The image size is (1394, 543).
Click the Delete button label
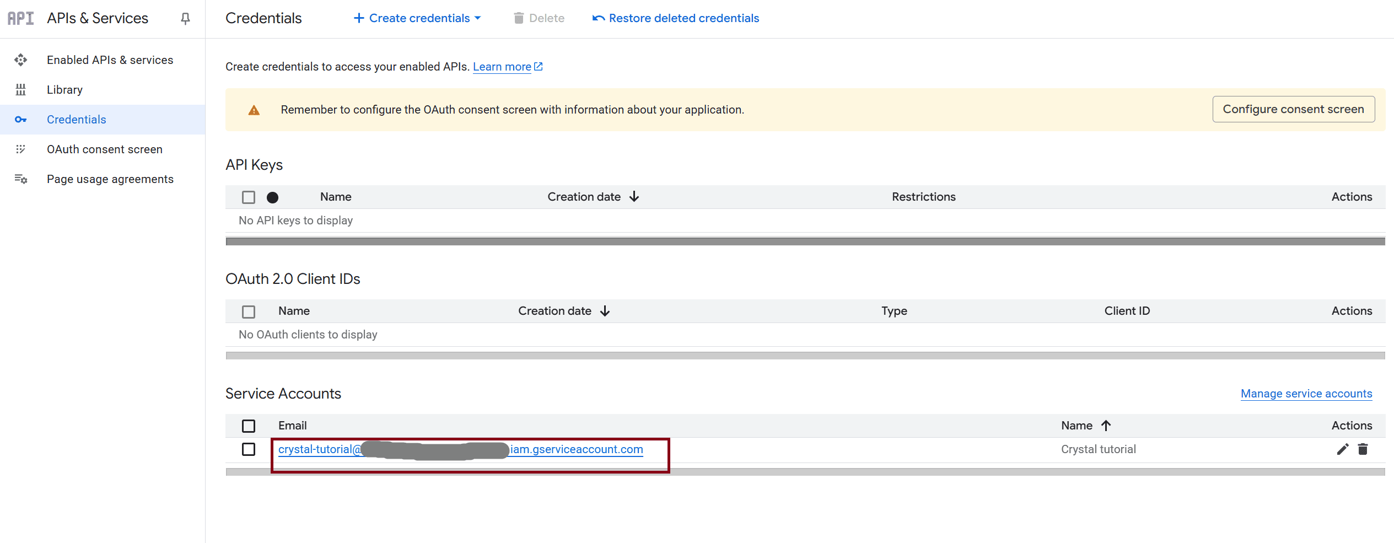547,18
